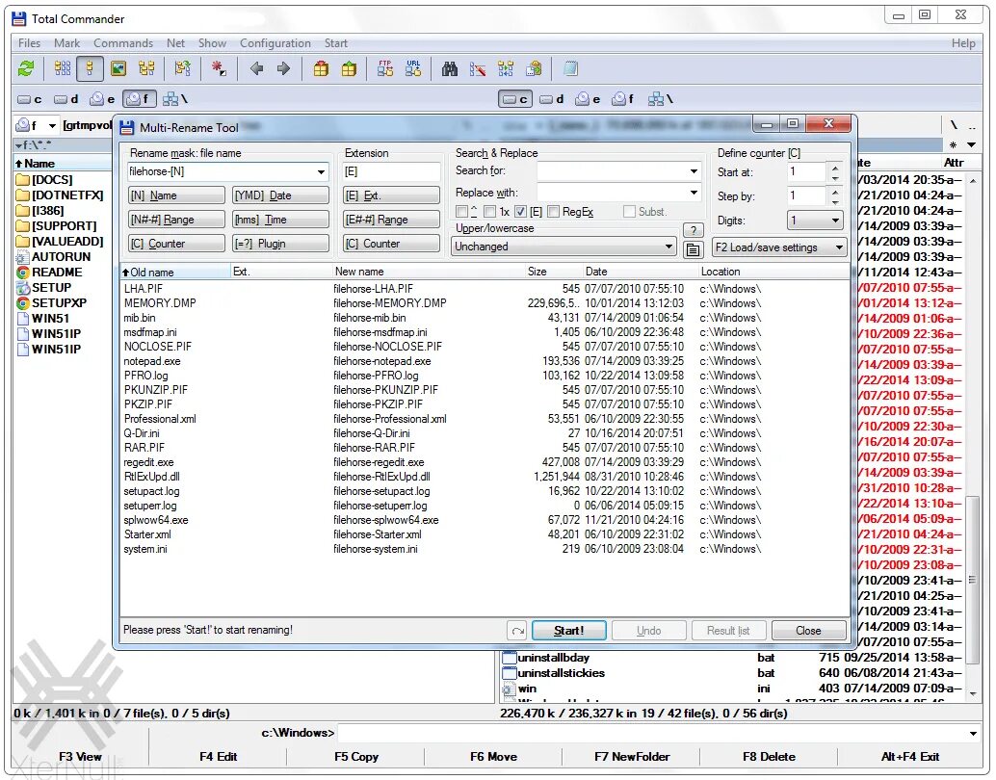
Task: Open the [DOCS] folder in left panel
Action: pyautogui.click(x=52, y=180)
